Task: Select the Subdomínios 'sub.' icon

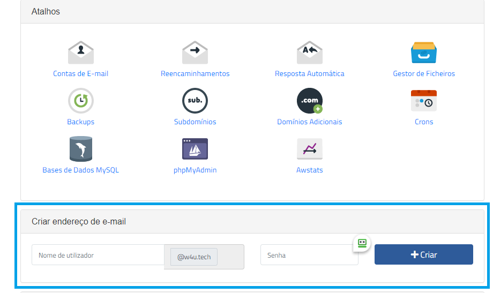Action: point(195,101)
